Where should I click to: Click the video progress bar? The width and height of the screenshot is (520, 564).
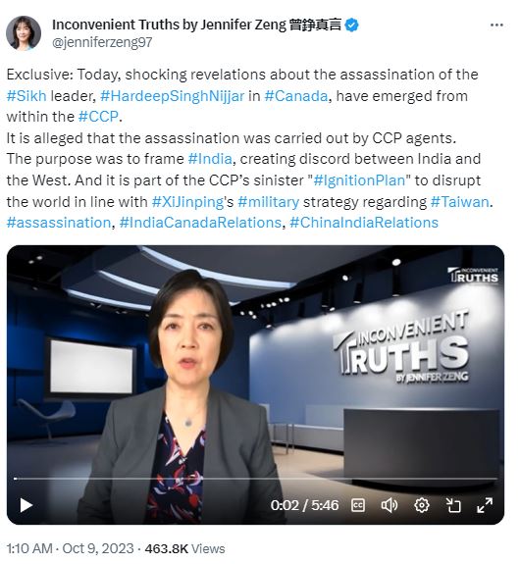pos(255,479)
